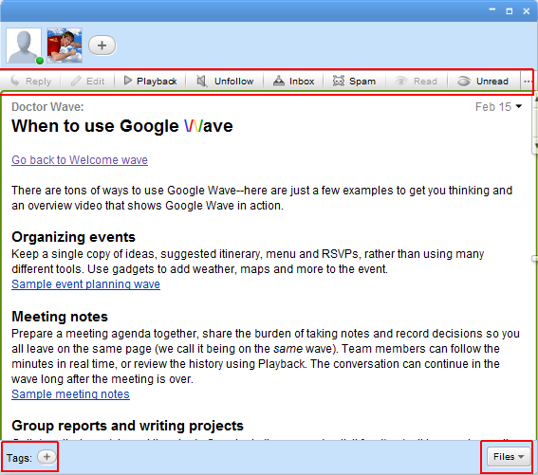Click the Edit pencil button
The image size is (538, 475).
pyautogui.click(x=87, y=82)
